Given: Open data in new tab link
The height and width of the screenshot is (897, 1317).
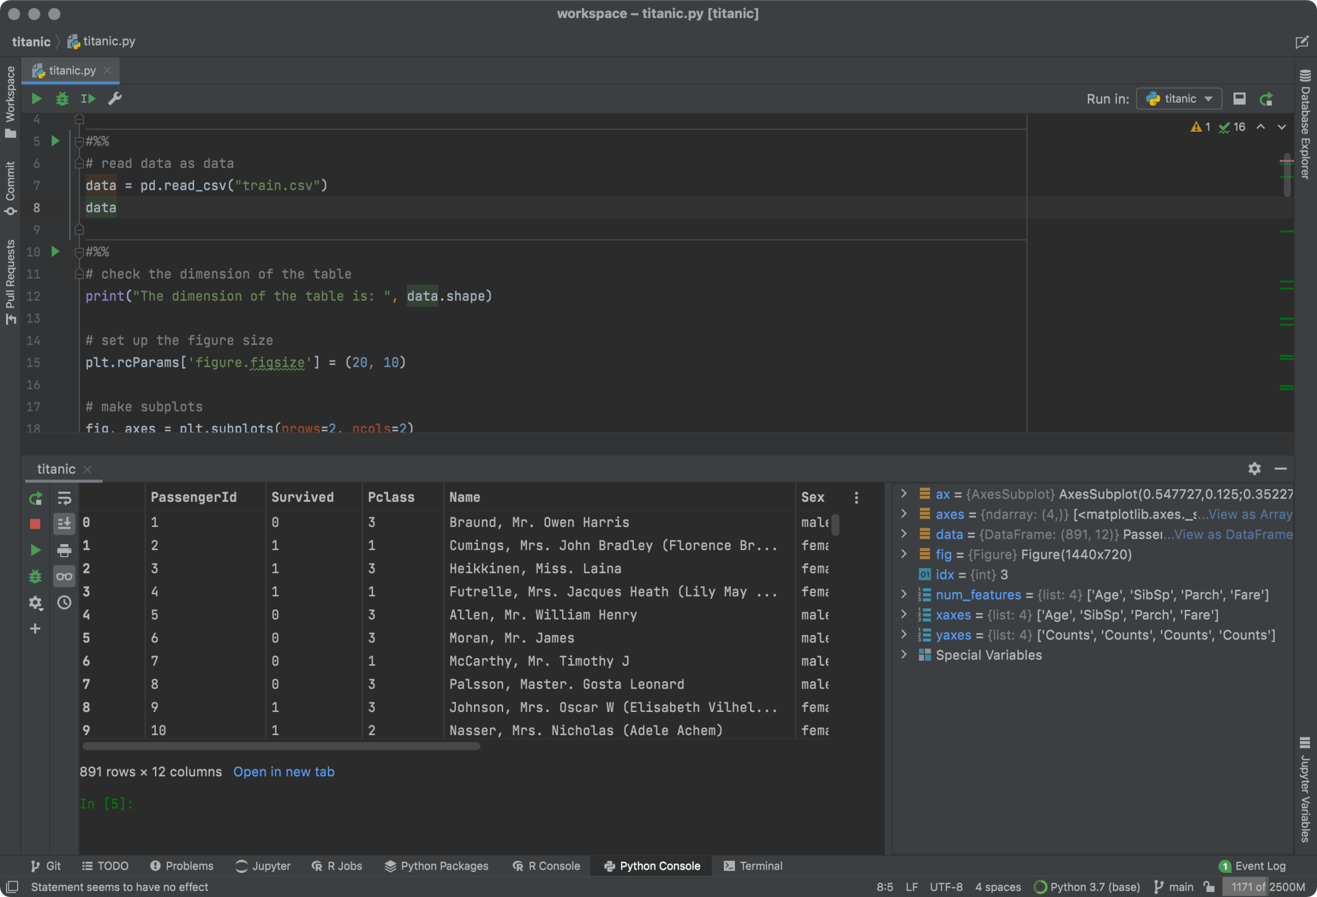Looking at the screenshot, I should (x=284, y=772).
